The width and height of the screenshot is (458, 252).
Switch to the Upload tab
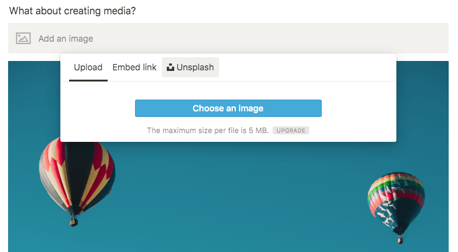[88, 67]
